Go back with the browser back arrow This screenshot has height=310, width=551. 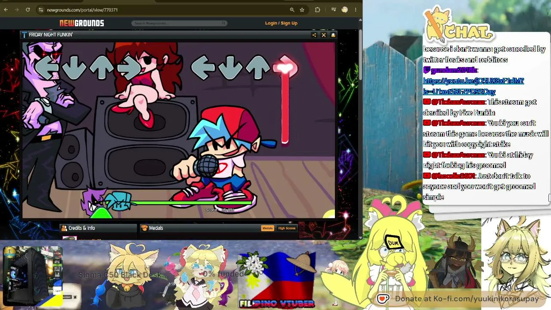click(x=6, y=9)
